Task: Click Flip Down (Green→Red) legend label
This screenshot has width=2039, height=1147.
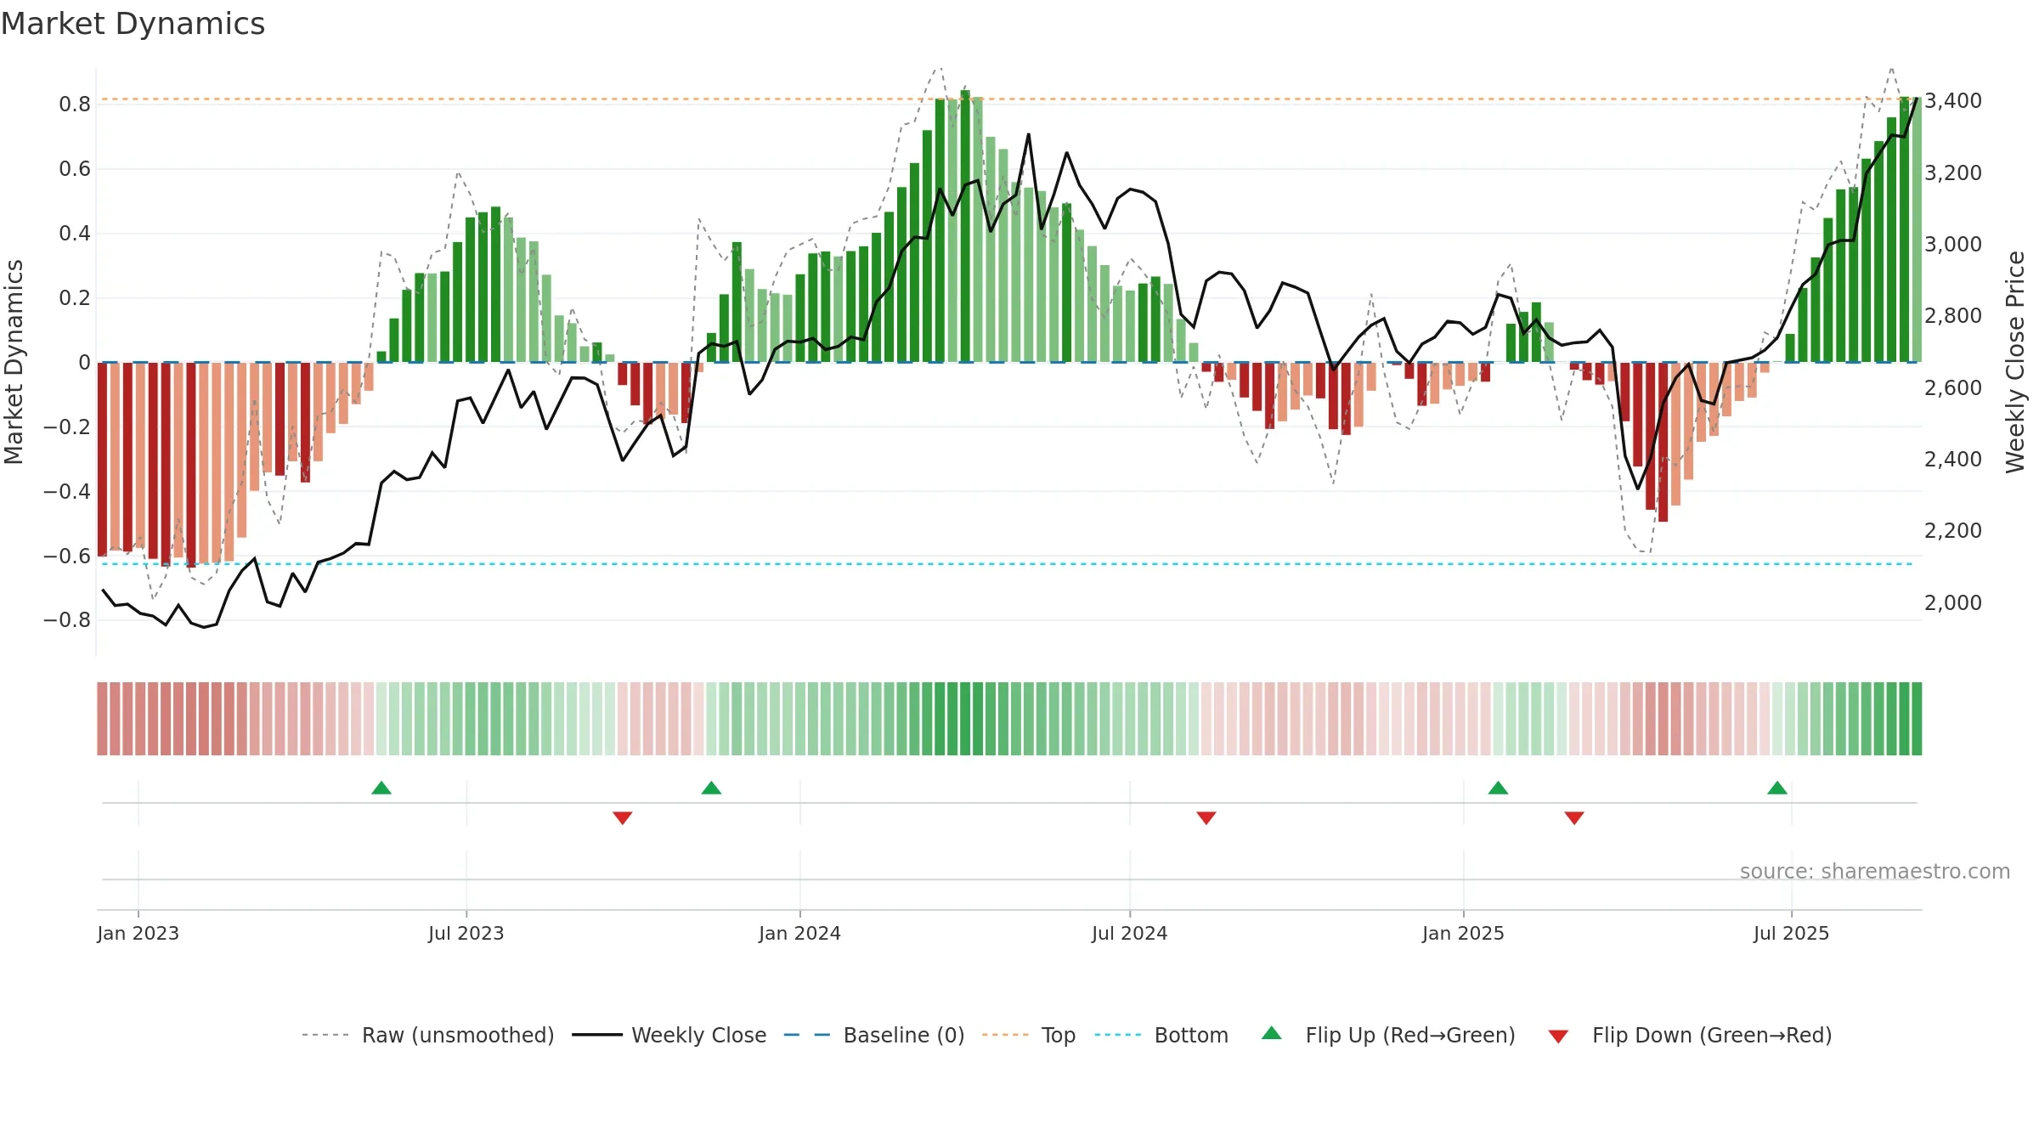Action: pos(1712,1035)
